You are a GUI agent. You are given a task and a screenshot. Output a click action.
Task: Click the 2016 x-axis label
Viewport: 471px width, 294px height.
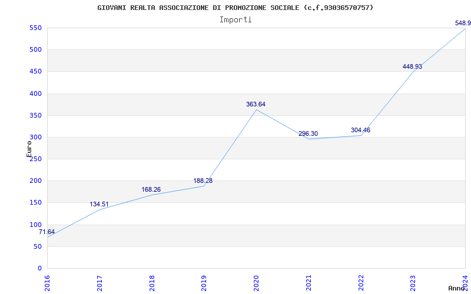[47, 283]
